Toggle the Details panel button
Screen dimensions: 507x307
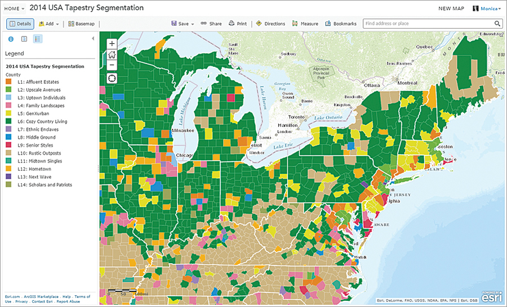click(20, 24)
